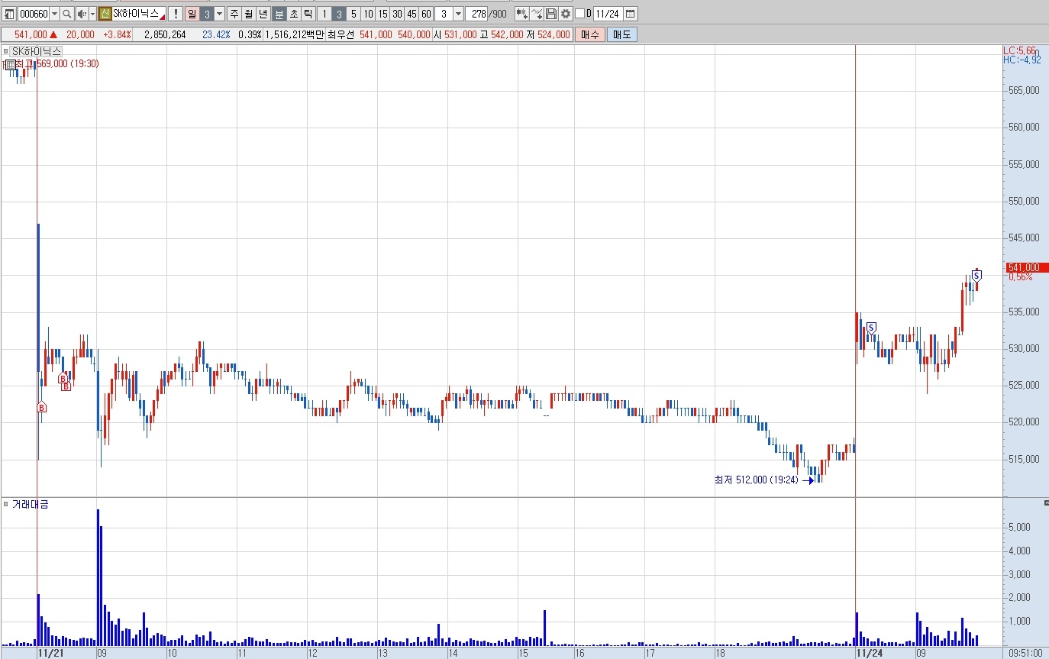
Task: Expand the stock code 000660 dropdown
Action: coord(54,14)
